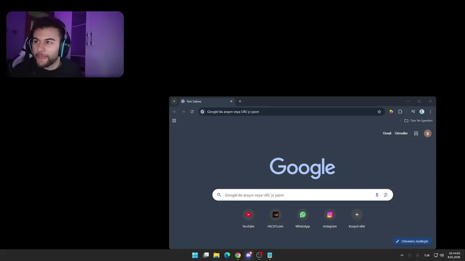Open the YouTube shortcut
This screenshot has height=261, width=465.
248,219
